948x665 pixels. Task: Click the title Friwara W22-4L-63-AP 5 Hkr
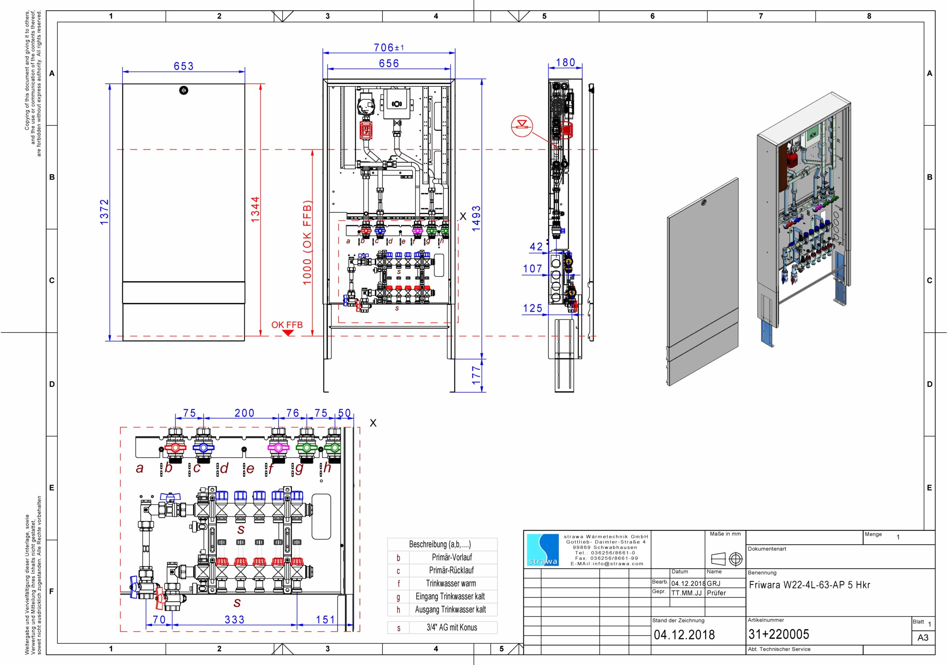coord(809,585)
